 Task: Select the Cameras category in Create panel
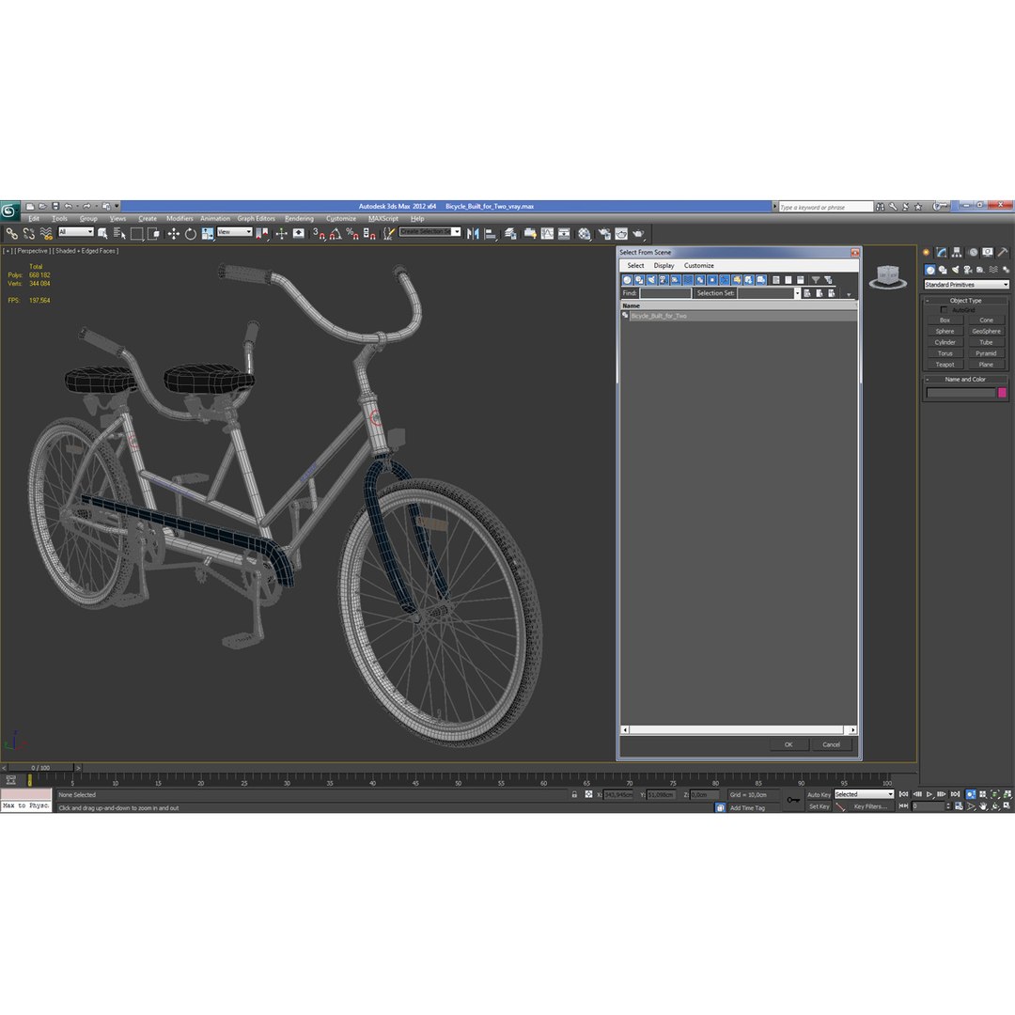point(968,270)
